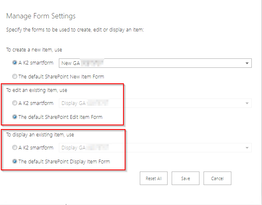Click the 'To create a new item, use' label
The image size is (262, 205).
coord(34,50)
